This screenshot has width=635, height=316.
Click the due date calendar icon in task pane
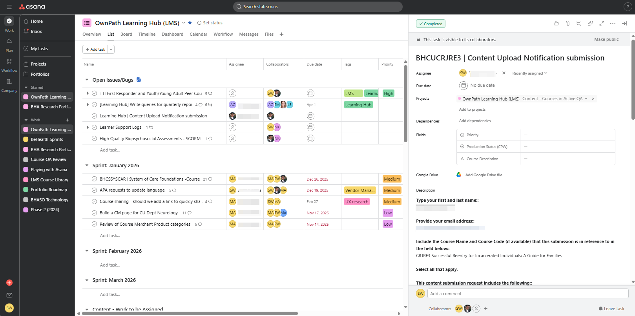coord(463,85)
